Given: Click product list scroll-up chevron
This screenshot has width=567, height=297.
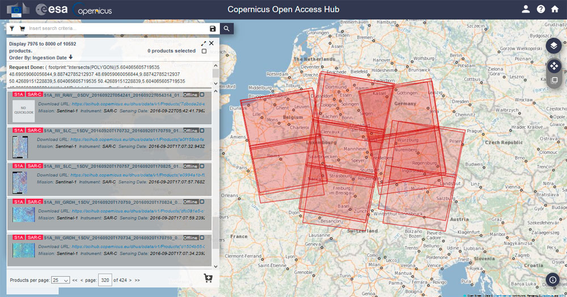Looking at the screenshot, I should 216,92.
